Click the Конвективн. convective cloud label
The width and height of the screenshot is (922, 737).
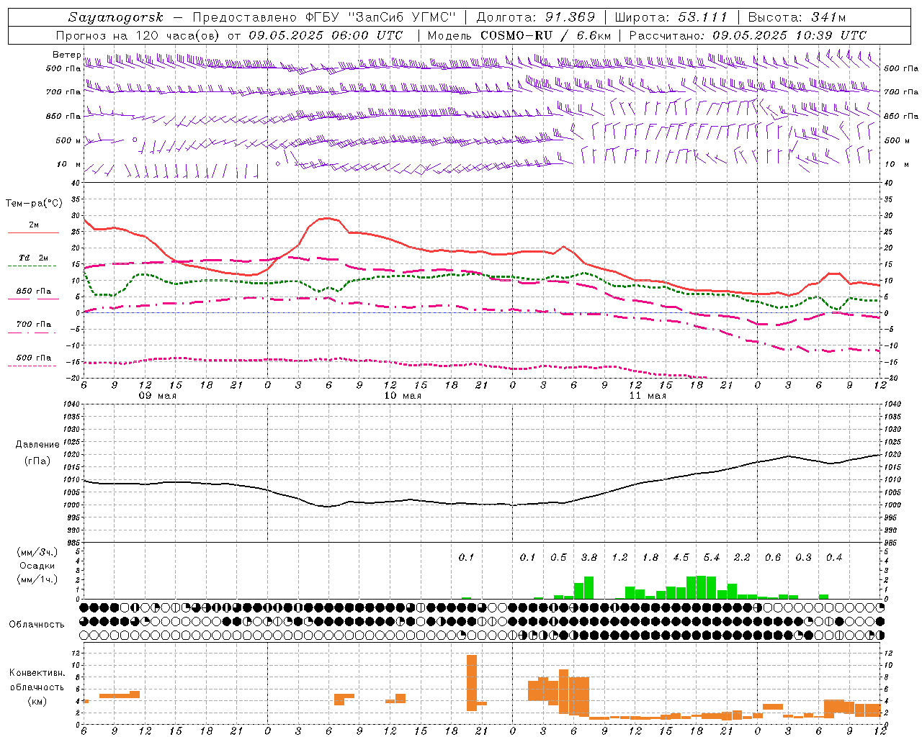point(37,673)
